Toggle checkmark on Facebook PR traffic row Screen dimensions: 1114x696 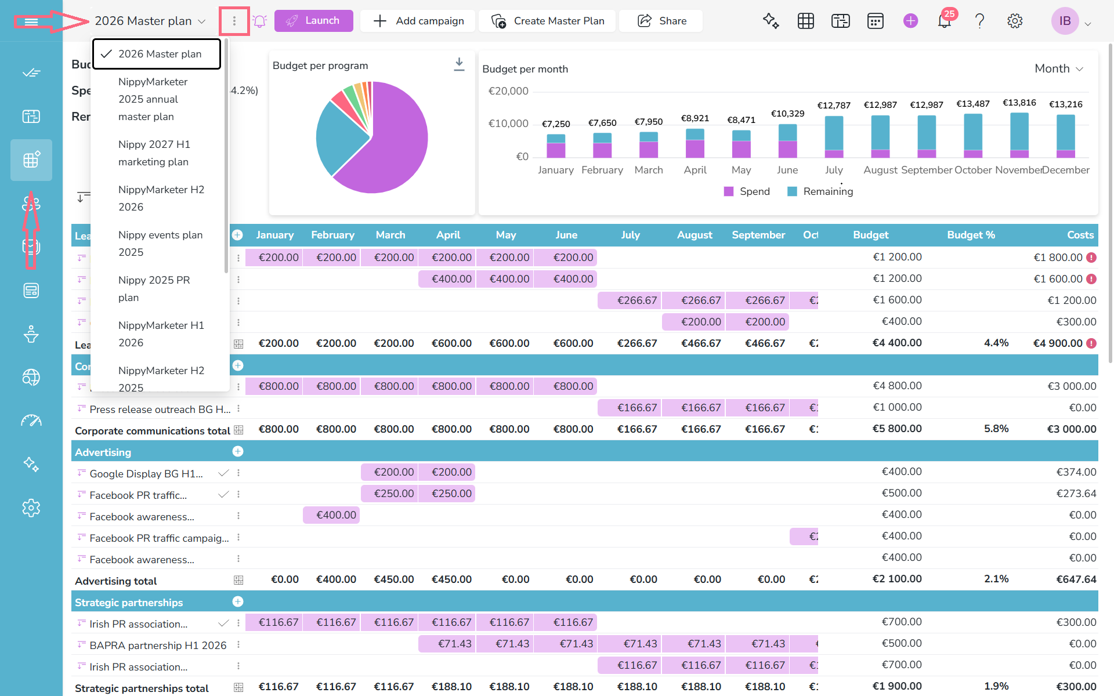(223, 495)
